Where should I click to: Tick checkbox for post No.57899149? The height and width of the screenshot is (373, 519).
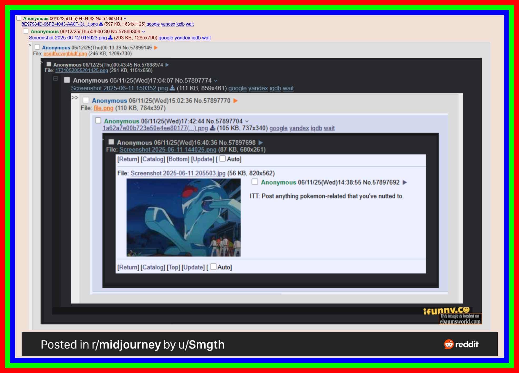pos(37,47)
